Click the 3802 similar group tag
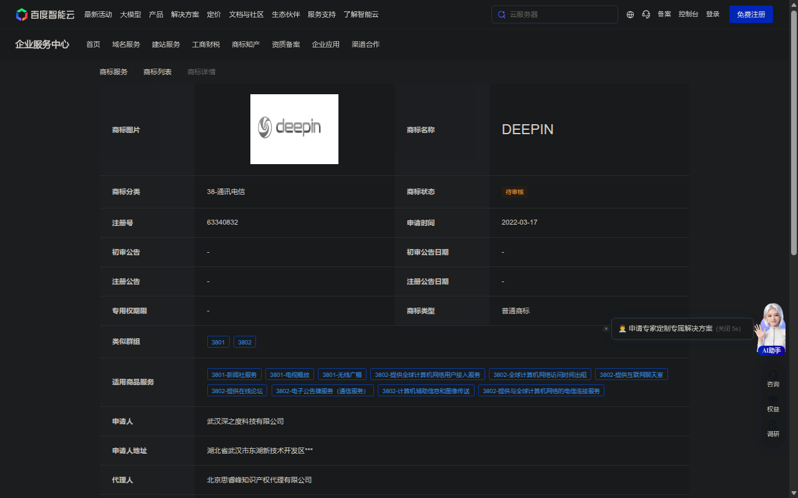This screenshot has height=498, width=798. click(245, 342)
